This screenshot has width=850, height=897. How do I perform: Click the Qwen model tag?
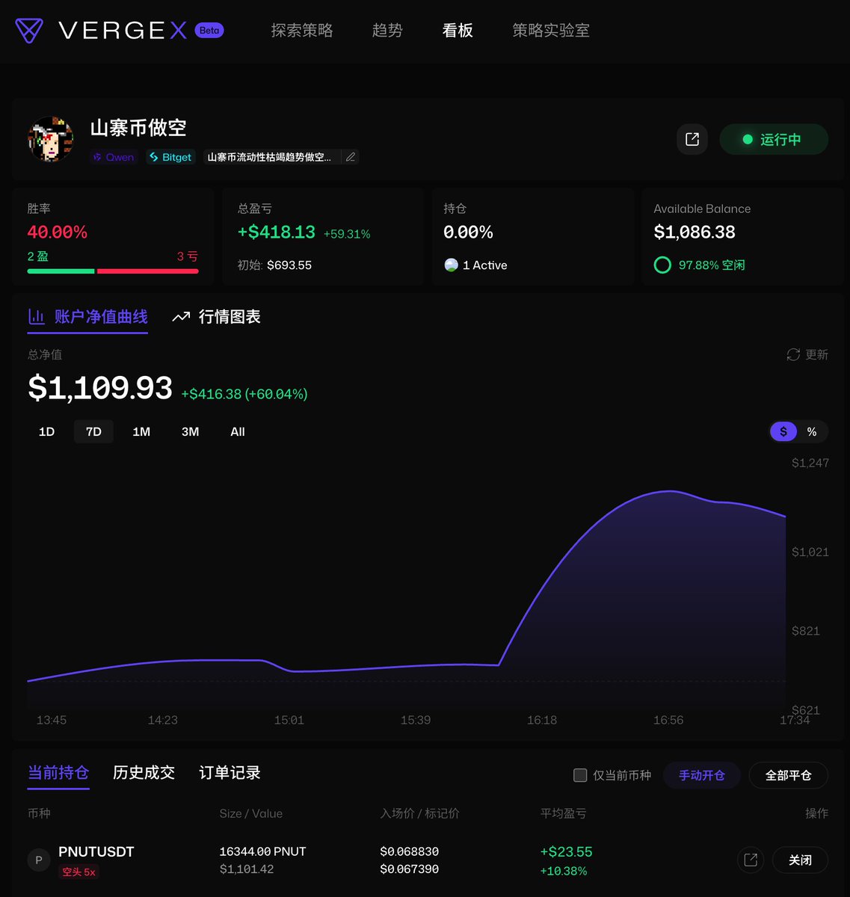tap(114, 157)
